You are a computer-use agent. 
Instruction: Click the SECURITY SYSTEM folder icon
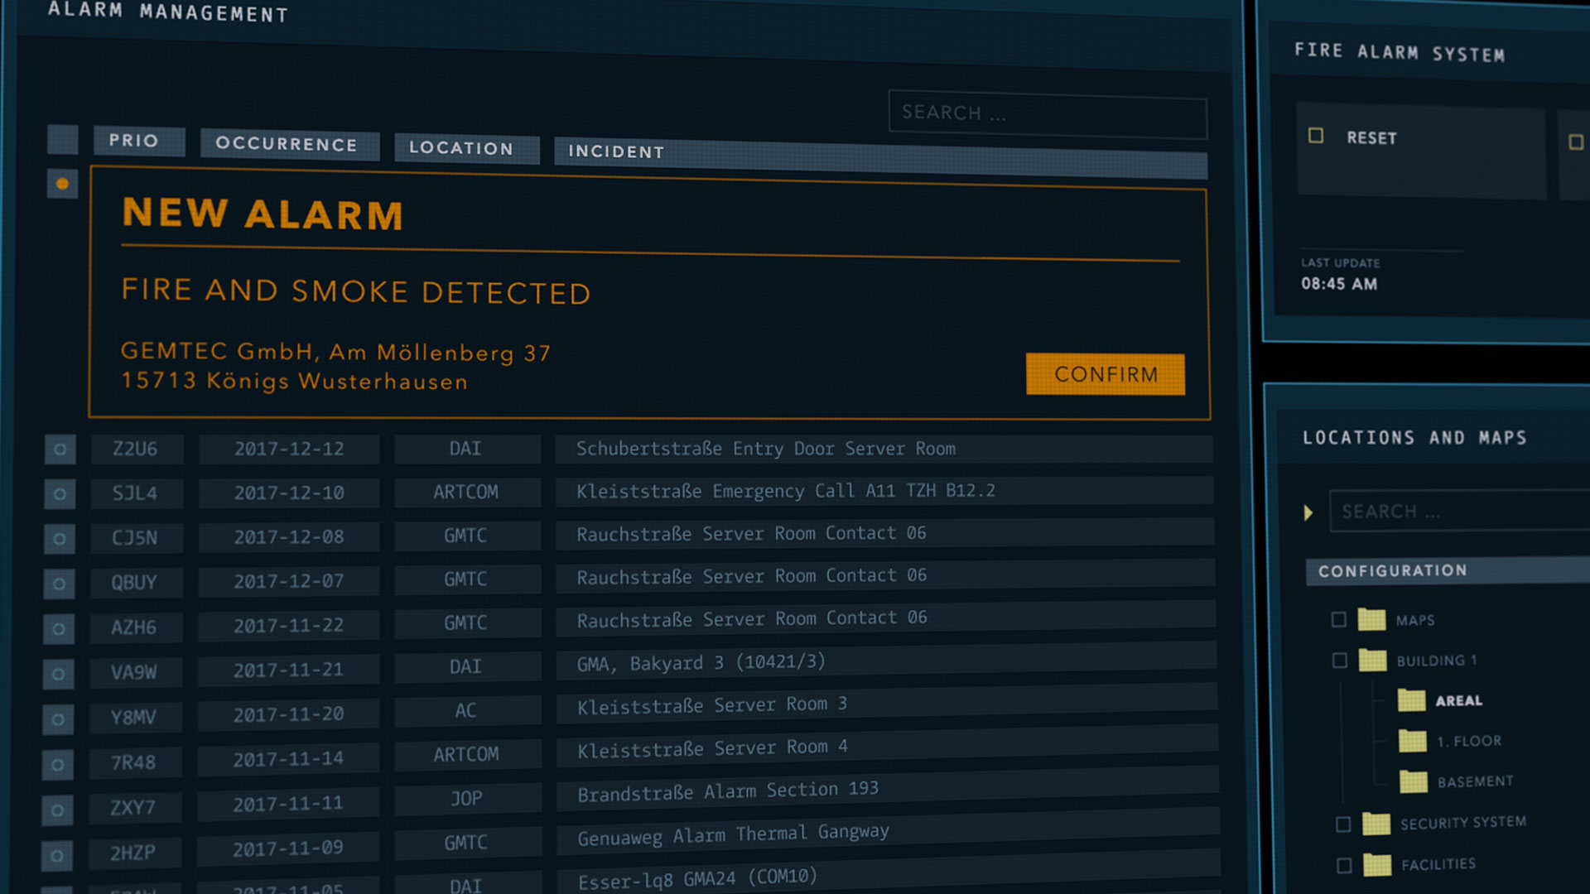(1376, 824)
